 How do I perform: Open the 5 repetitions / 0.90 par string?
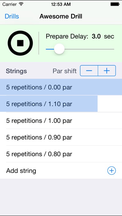coord(61,137)
